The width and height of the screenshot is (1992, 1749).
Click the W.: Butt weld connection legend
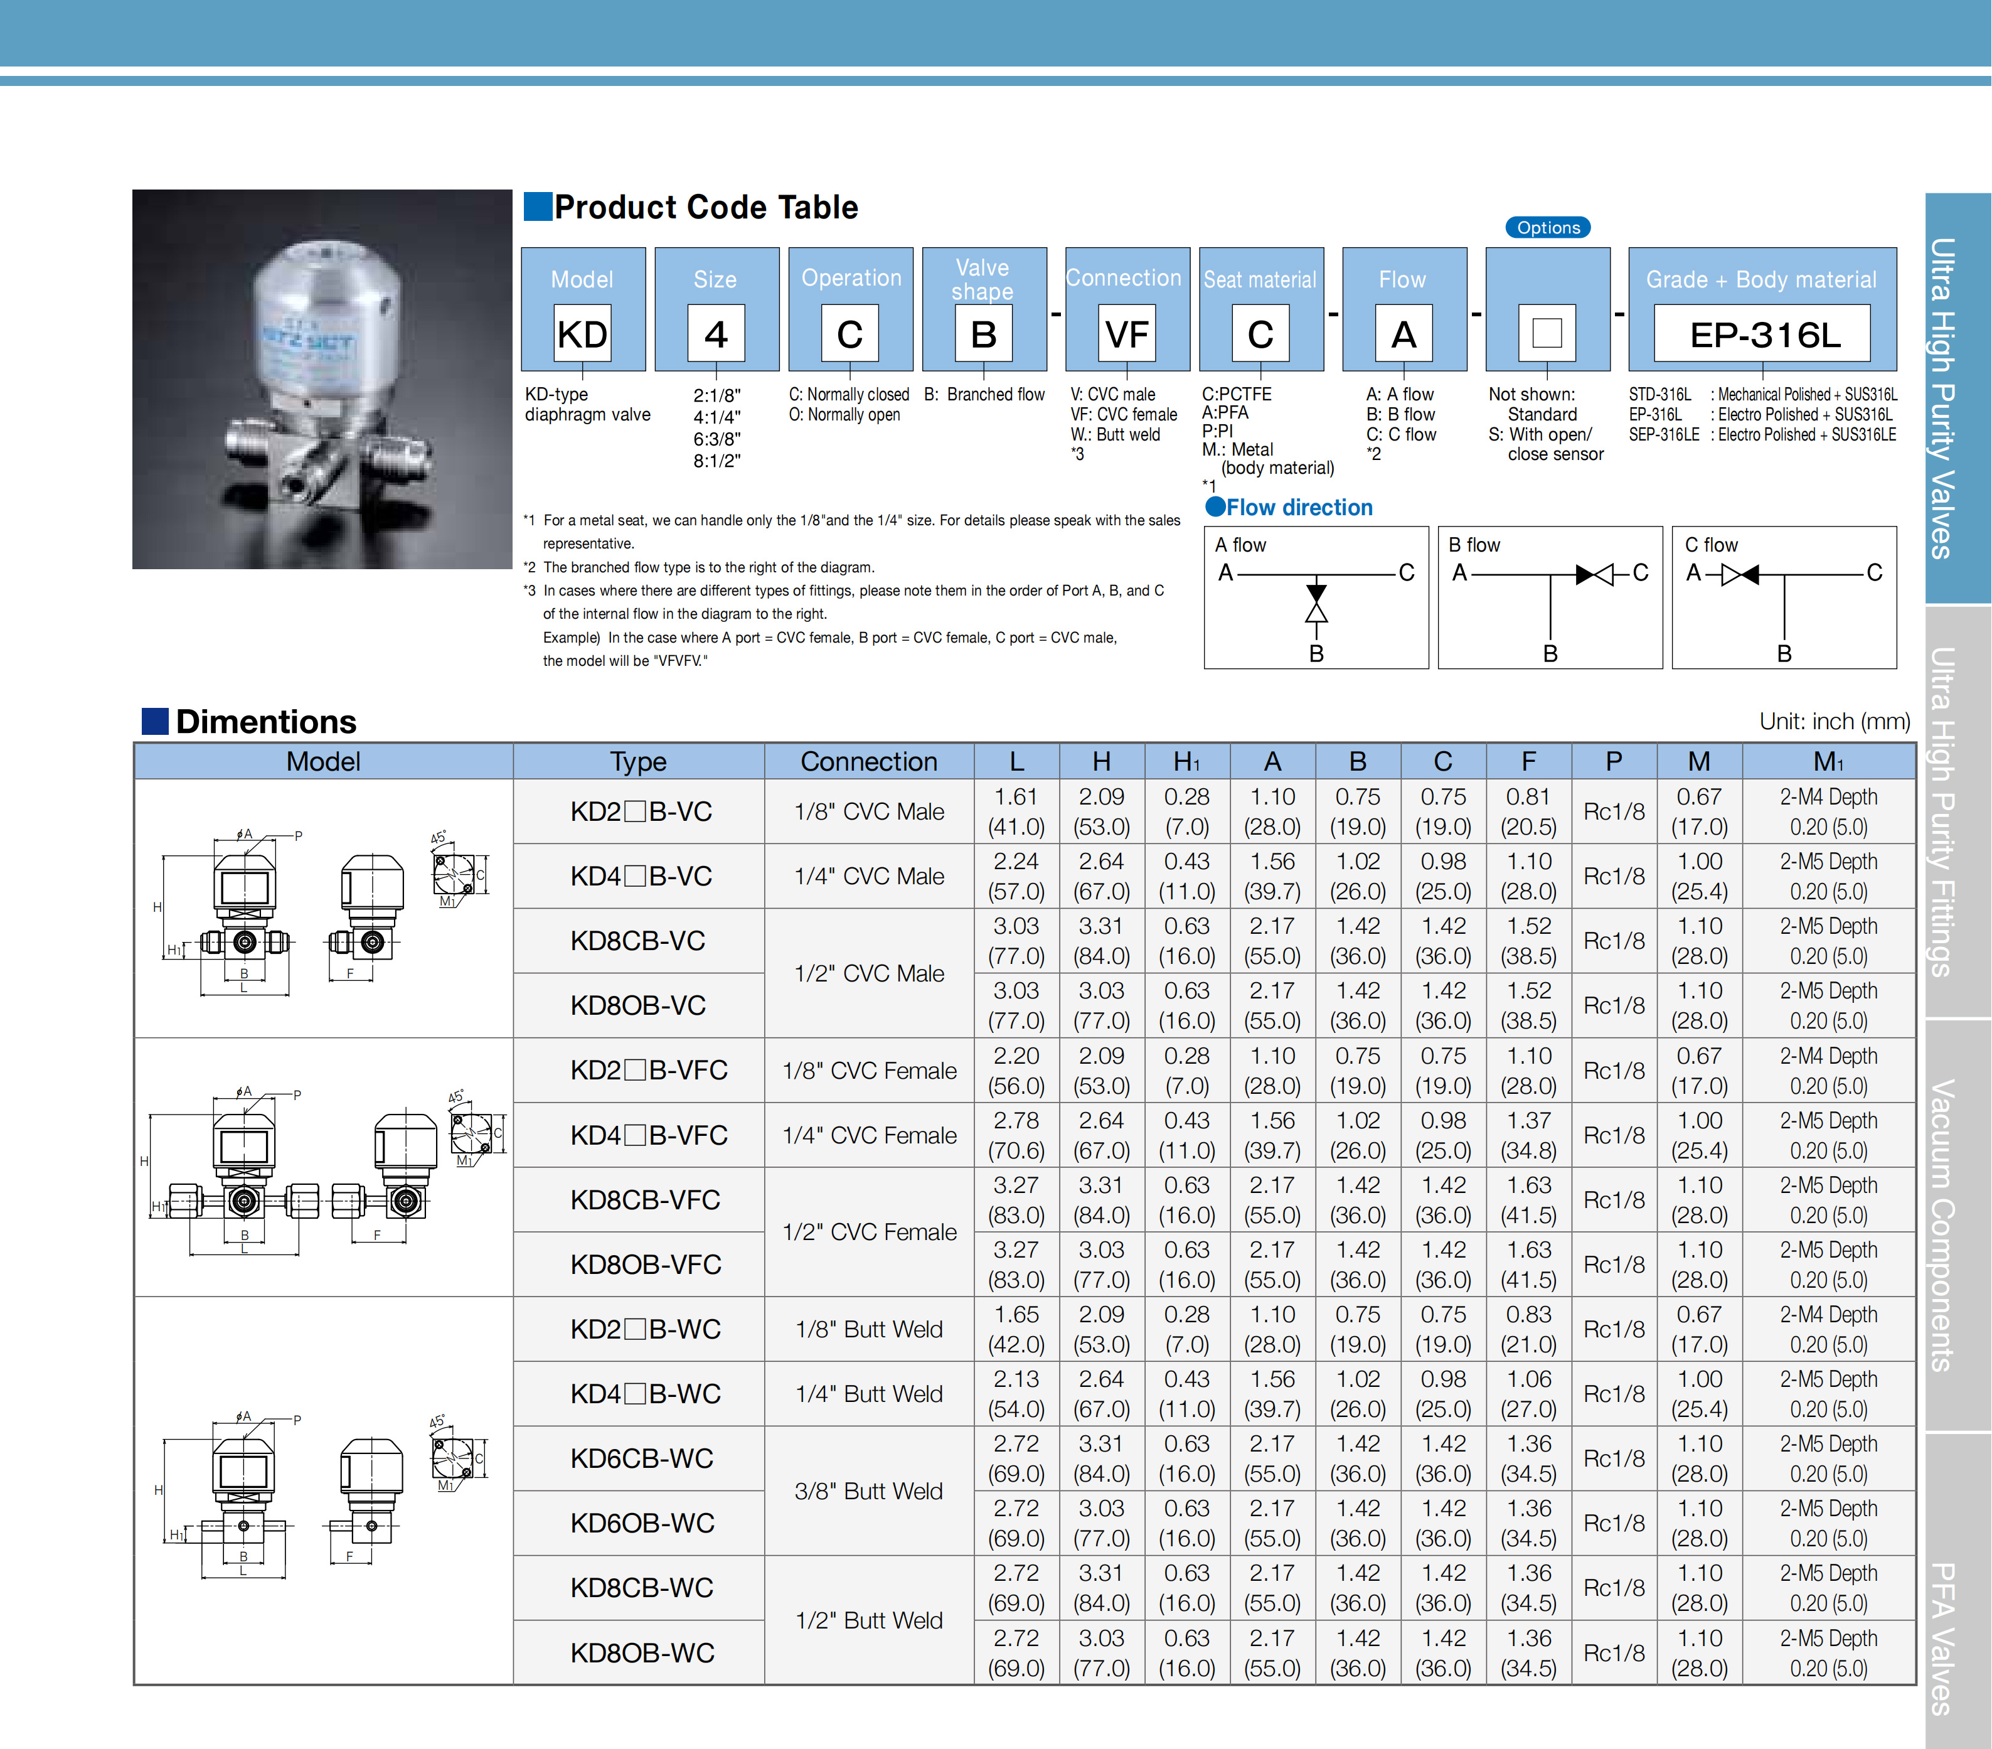(1115, 434)
